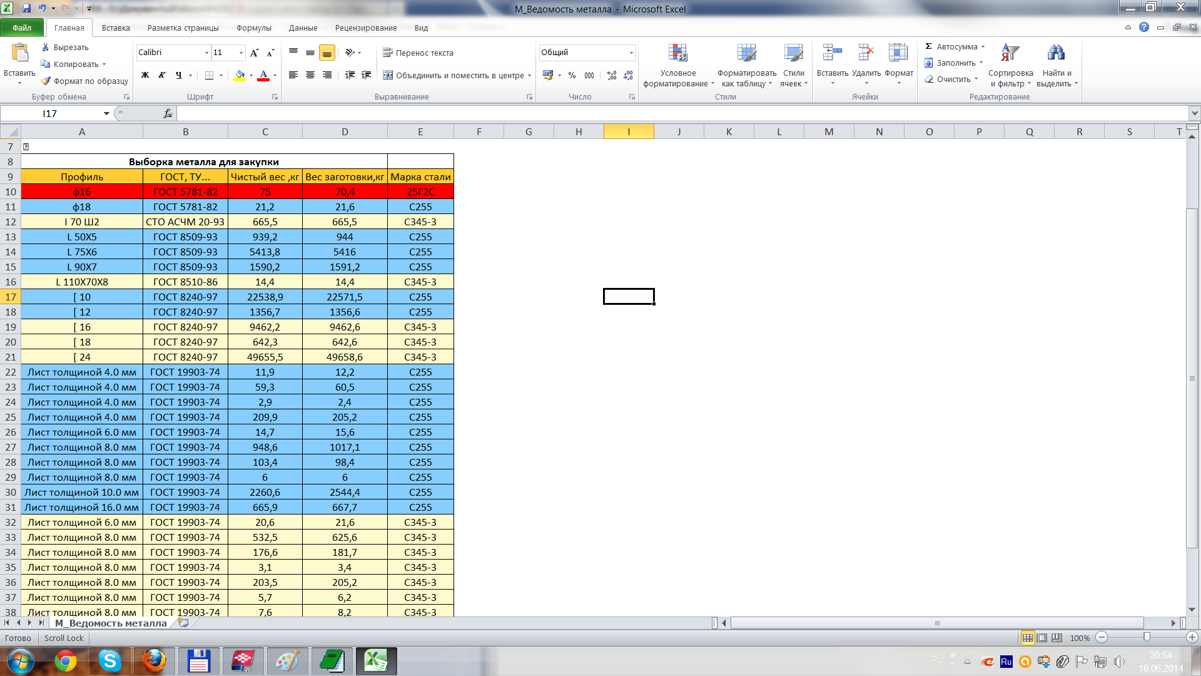Click the Merge and Center icon
1201x676 pixels.
tap(388, 75)
